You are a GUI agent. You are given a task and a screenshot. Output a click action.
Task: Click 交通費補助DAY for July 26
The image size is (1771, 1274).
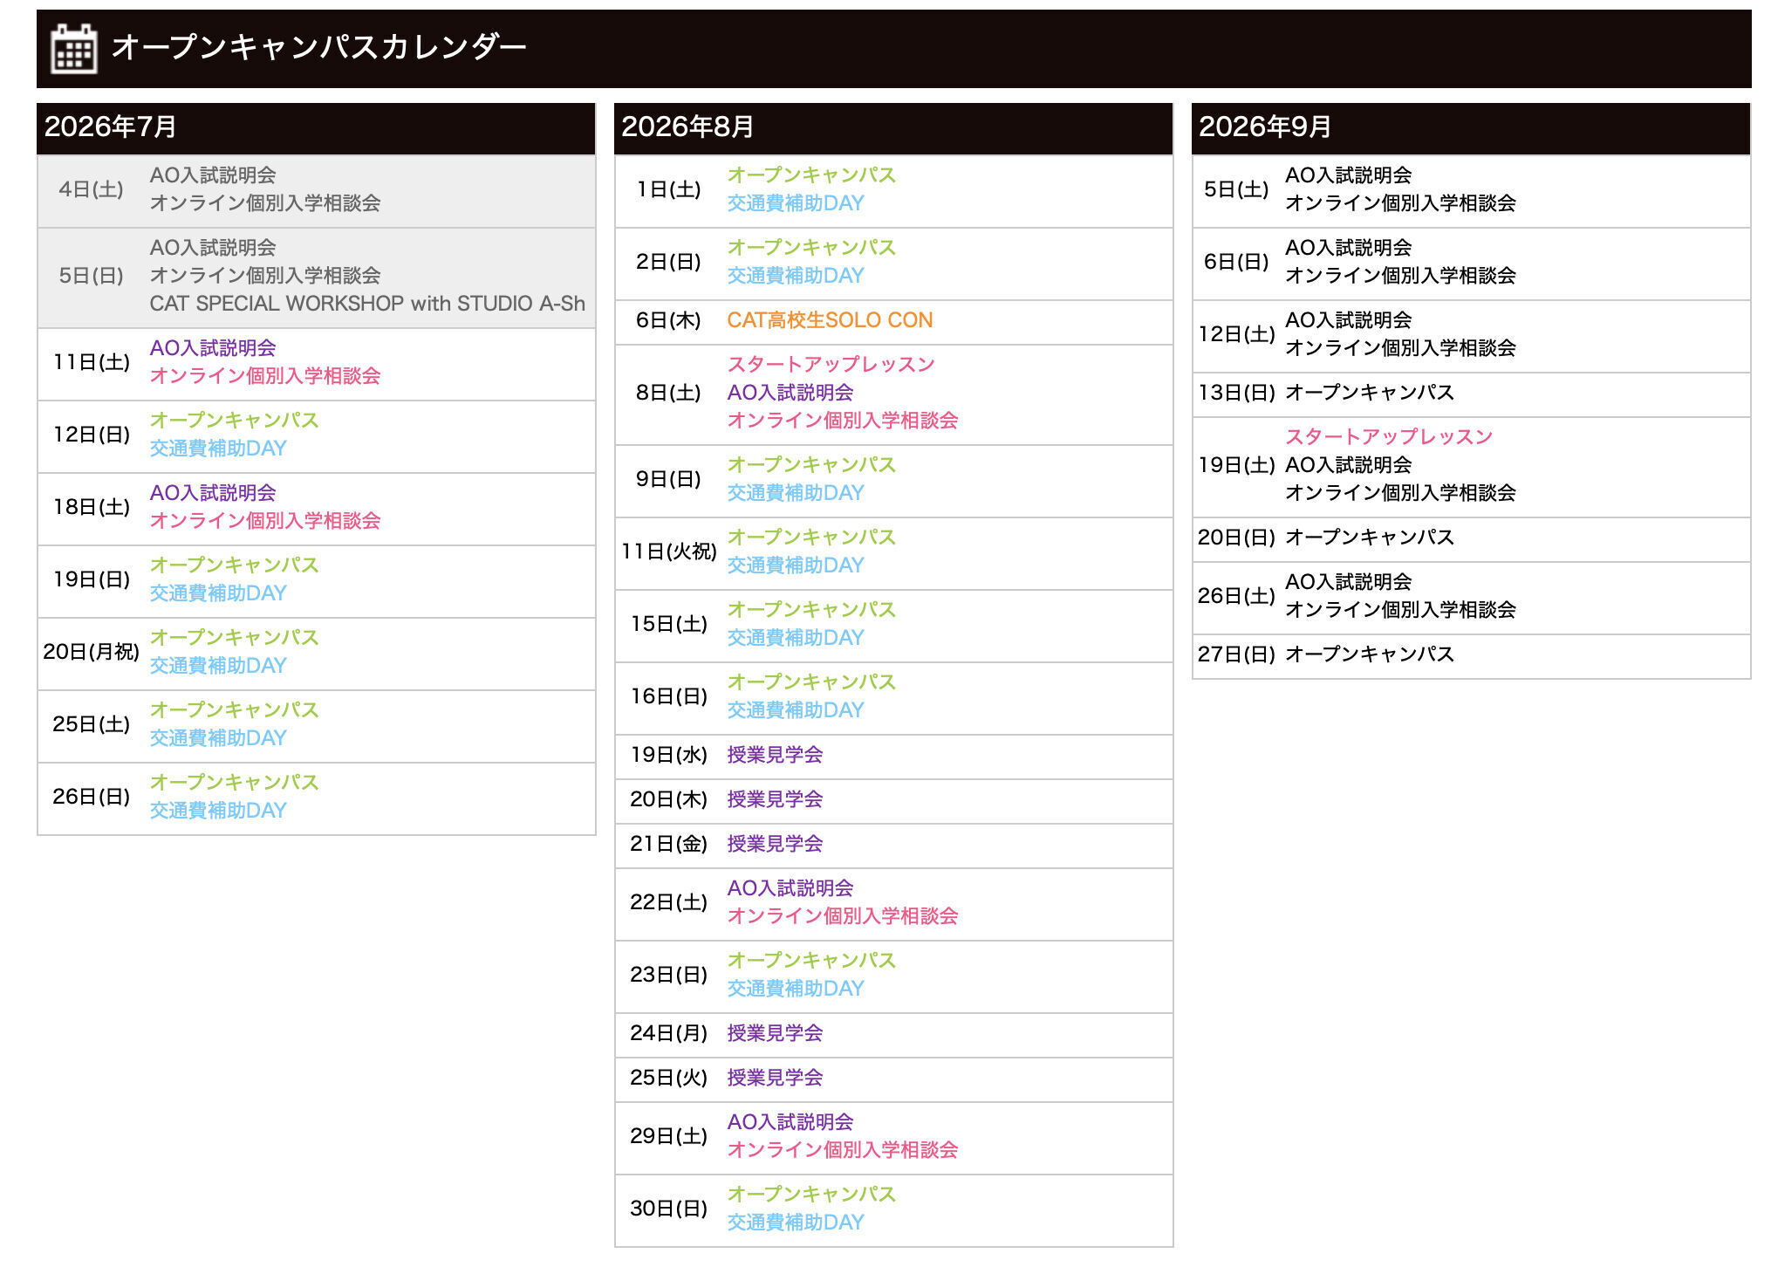(x=218, y=811)
